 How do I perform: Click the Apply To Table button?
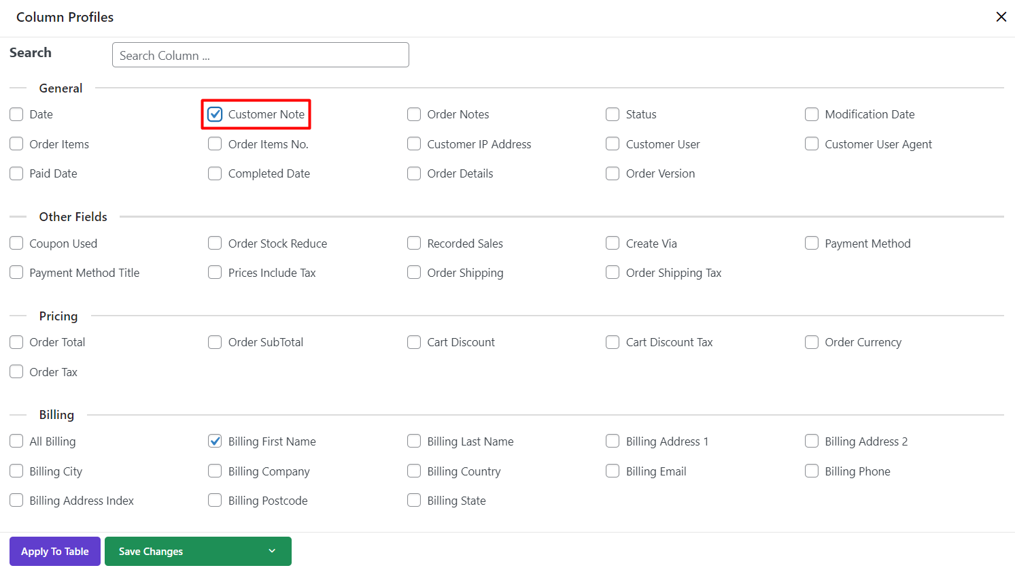tap(55, 552)
